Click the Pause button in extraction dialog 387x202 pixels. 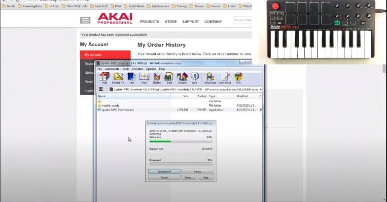point(197,172)
